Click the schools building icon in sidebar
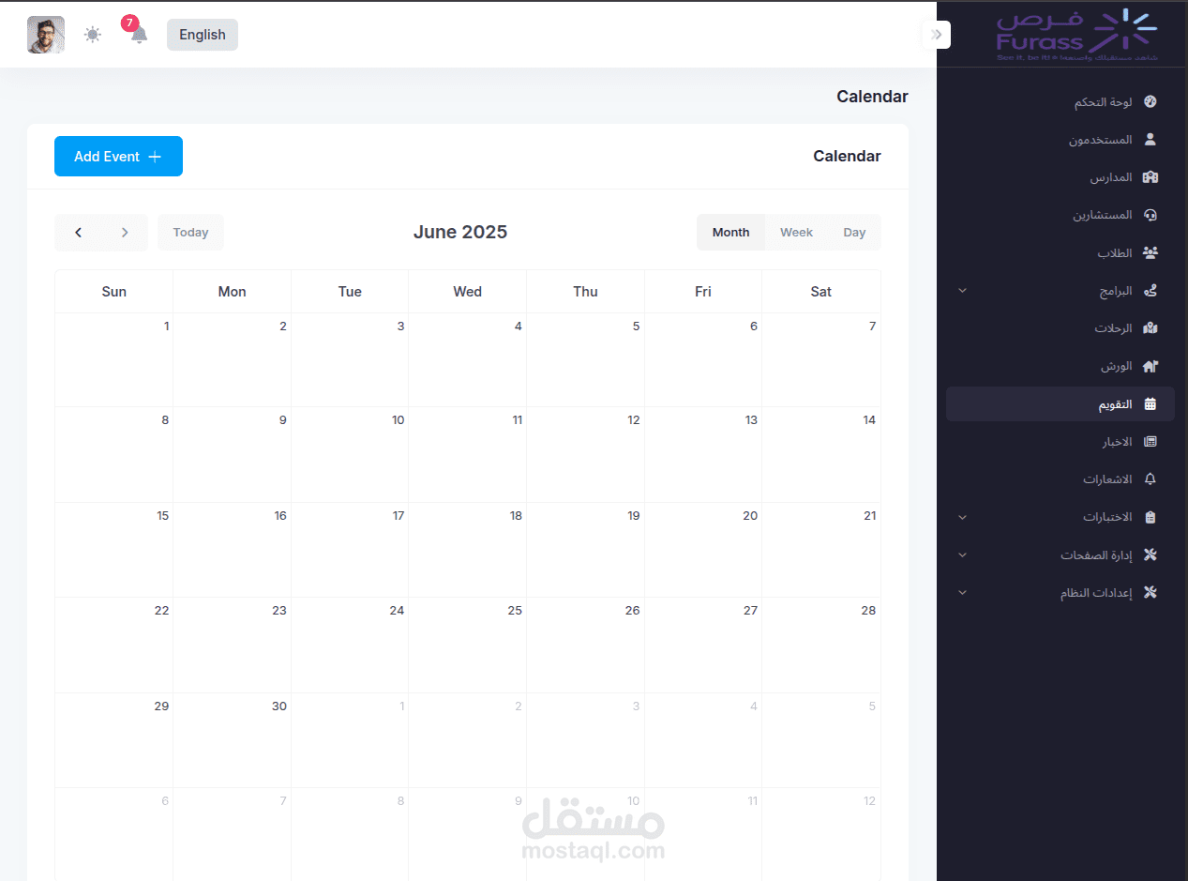 tap(1150, 177)
